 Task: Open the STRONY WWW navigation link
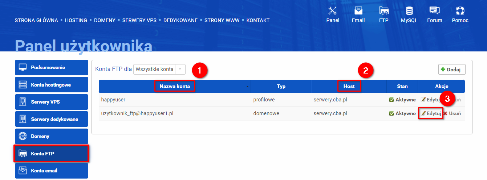pyautogui.click(x=222, y=20)
